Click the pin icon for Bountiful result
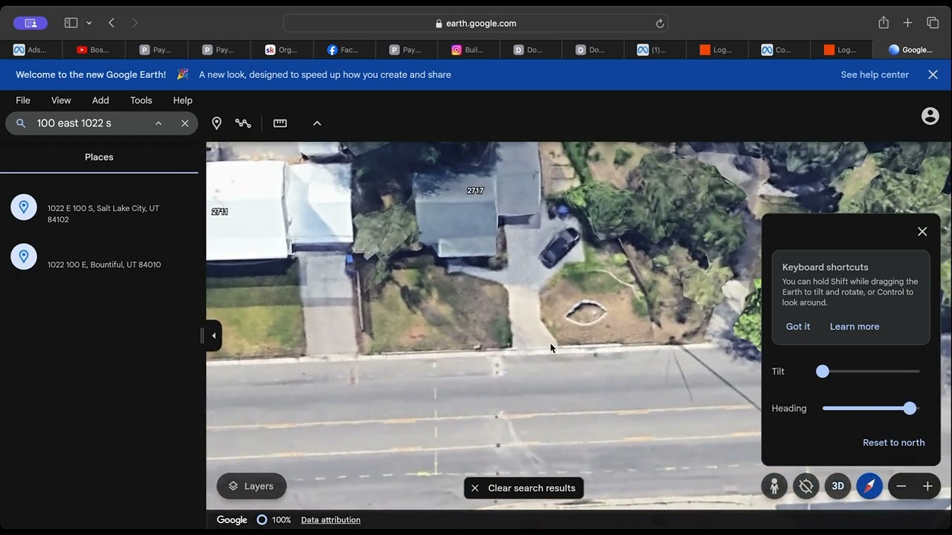Viewport: 952px width, 535px height. pyautogui.click(x=24, y=256)
